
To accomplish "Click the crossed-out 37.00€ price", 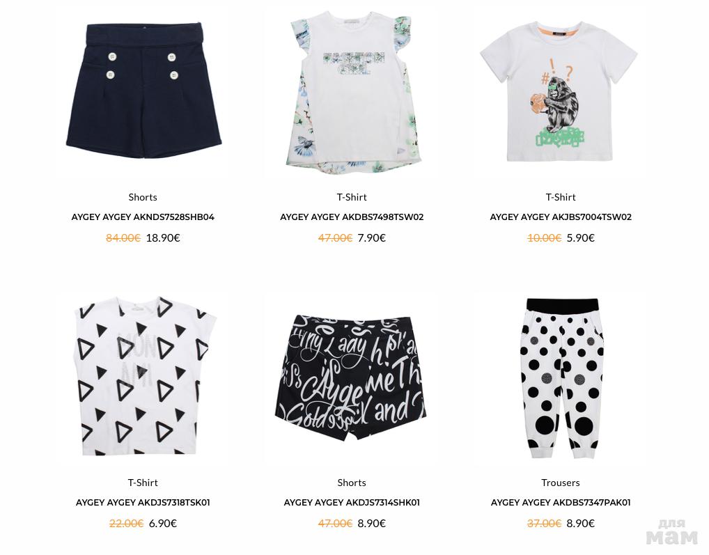I will tap(545, 524).
